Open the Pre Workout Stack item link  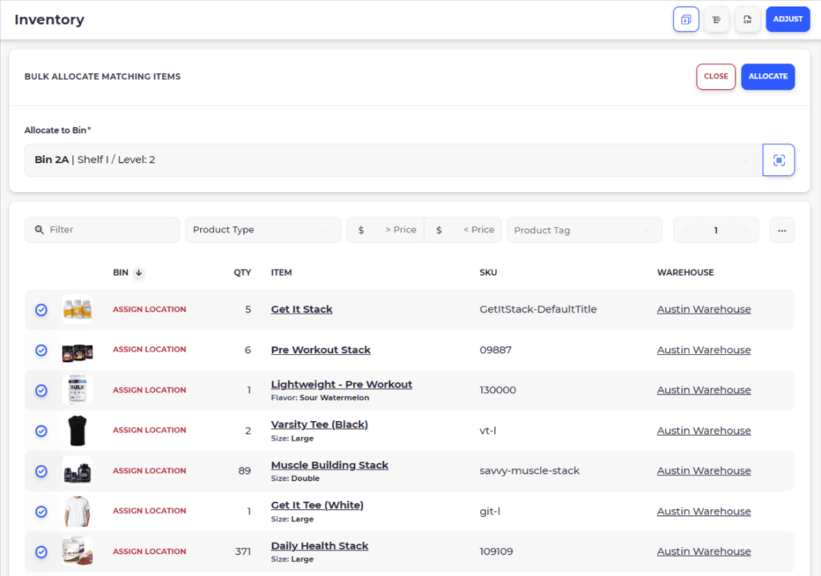pyautogui.click(x=321, y=349)
